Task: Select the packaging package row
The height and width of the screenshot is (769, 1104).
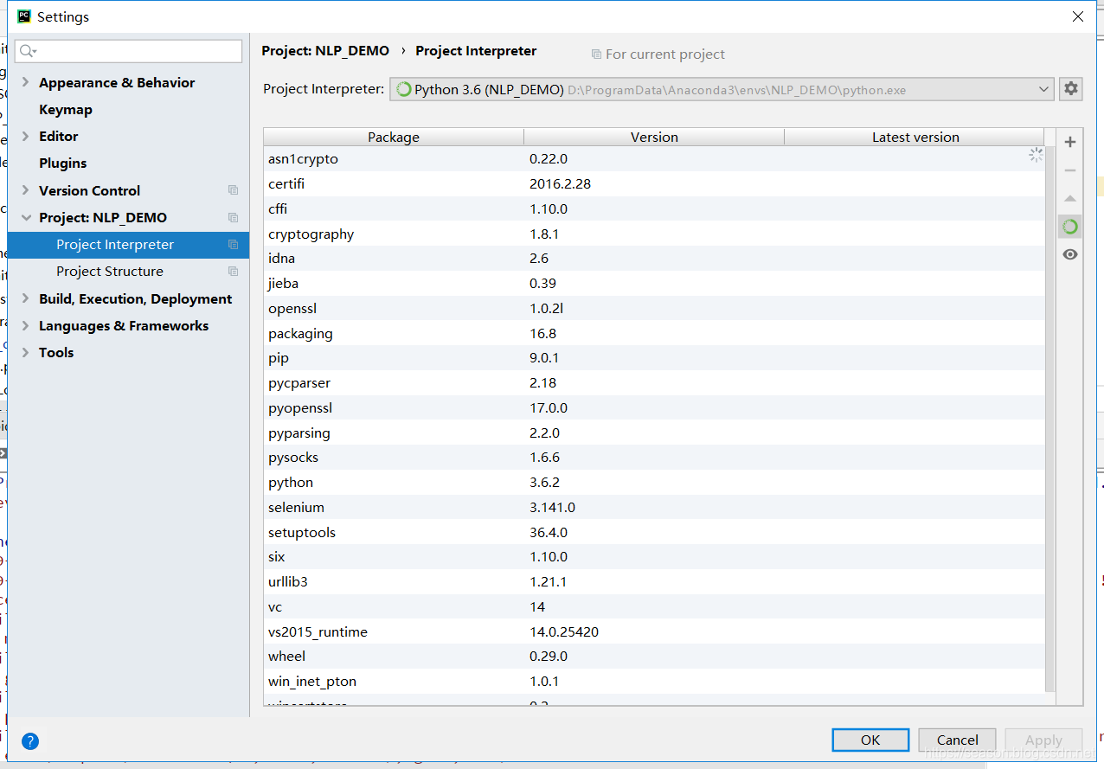Action: pos(654,333)
